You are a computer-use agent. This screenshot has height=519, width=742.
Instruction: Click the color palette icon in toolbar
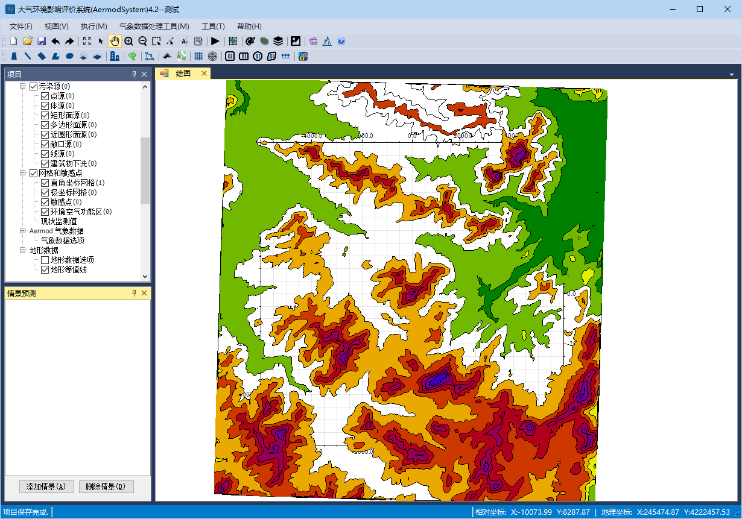pos(250,41)
